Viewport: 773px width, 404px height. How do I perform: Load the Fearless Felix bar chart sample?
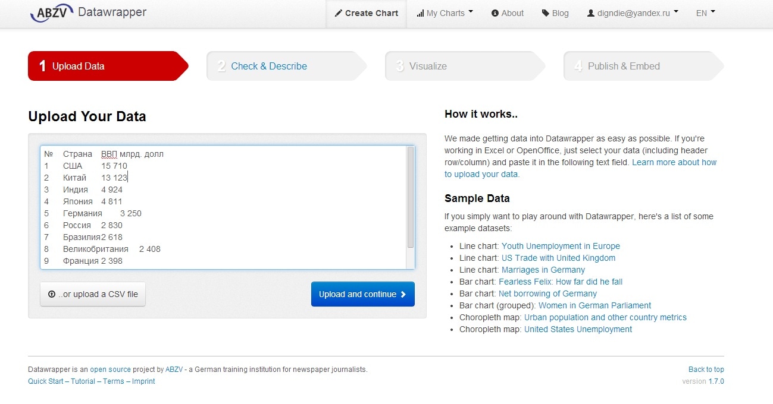pos(561,282)
